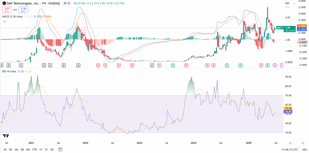
Task: Click the green market open status dot
Action: [x=65, y=3]
